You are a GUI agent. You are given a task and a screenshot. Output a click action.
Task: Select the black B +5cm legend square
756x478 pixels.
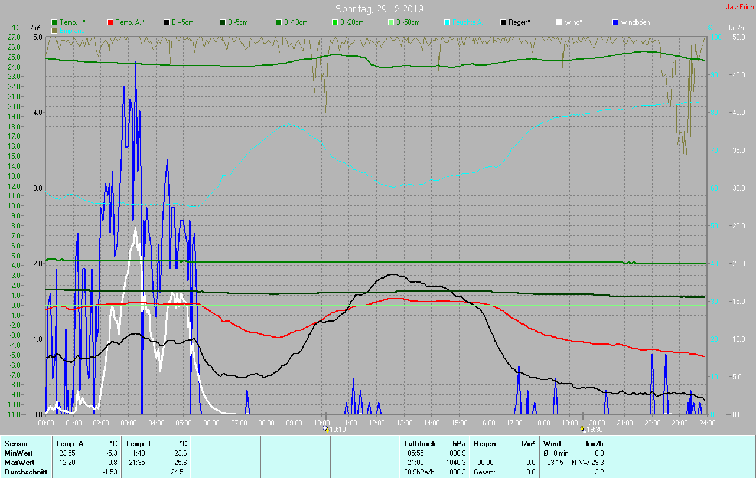tap(167, 22)
